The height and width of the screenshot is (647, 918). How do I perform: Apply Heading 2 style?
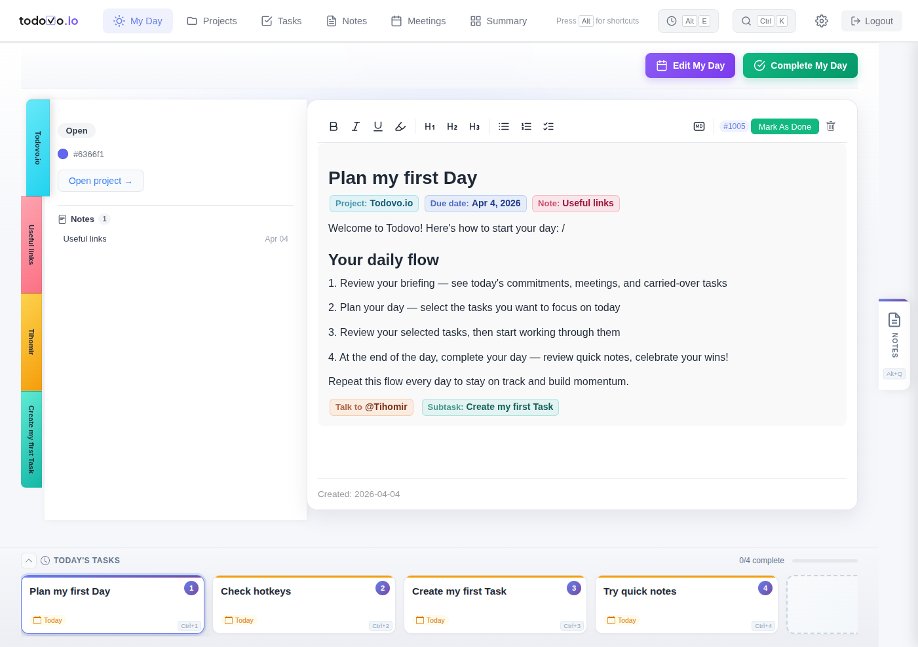tap(452, 126)
